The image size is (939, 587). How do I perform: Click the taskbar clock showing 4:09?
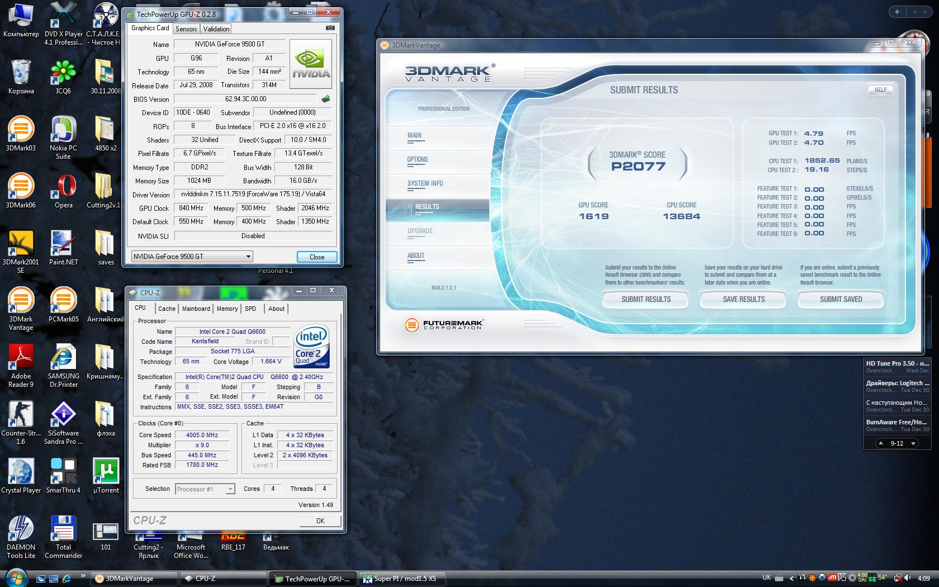tap(923, 579)
